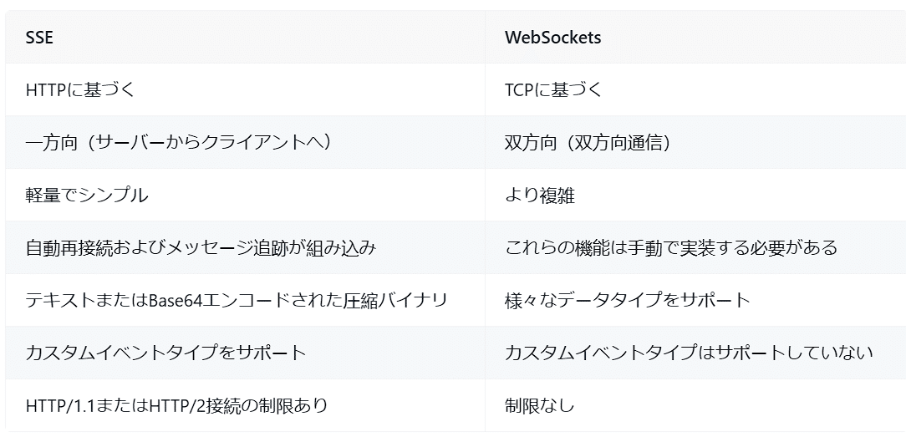Click the 'TCP' text in WebSockets column
The height and width of the screenshot is (437, 906).
[519, 89]
